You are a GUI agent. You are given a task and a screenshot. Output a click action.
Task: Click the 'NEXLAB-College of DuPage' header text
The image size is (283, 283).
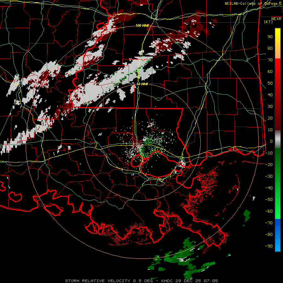pyautogui.click(x=251, y=3)
